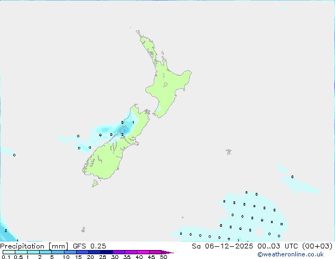Click the '1' rainfall value on northern South Island
Image resolution: width=335 pixels, height=259 pixels.
(x=133, y=123)
